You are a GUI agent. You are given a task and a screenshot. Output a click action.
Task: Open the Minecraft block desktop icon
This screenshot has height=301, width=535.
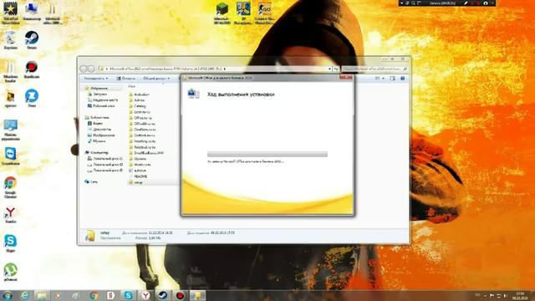click(222, 13)
